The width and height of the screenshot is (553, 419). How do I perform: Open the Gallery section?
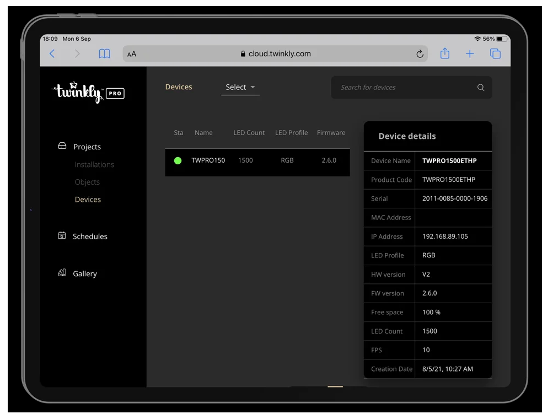point(85,273)
